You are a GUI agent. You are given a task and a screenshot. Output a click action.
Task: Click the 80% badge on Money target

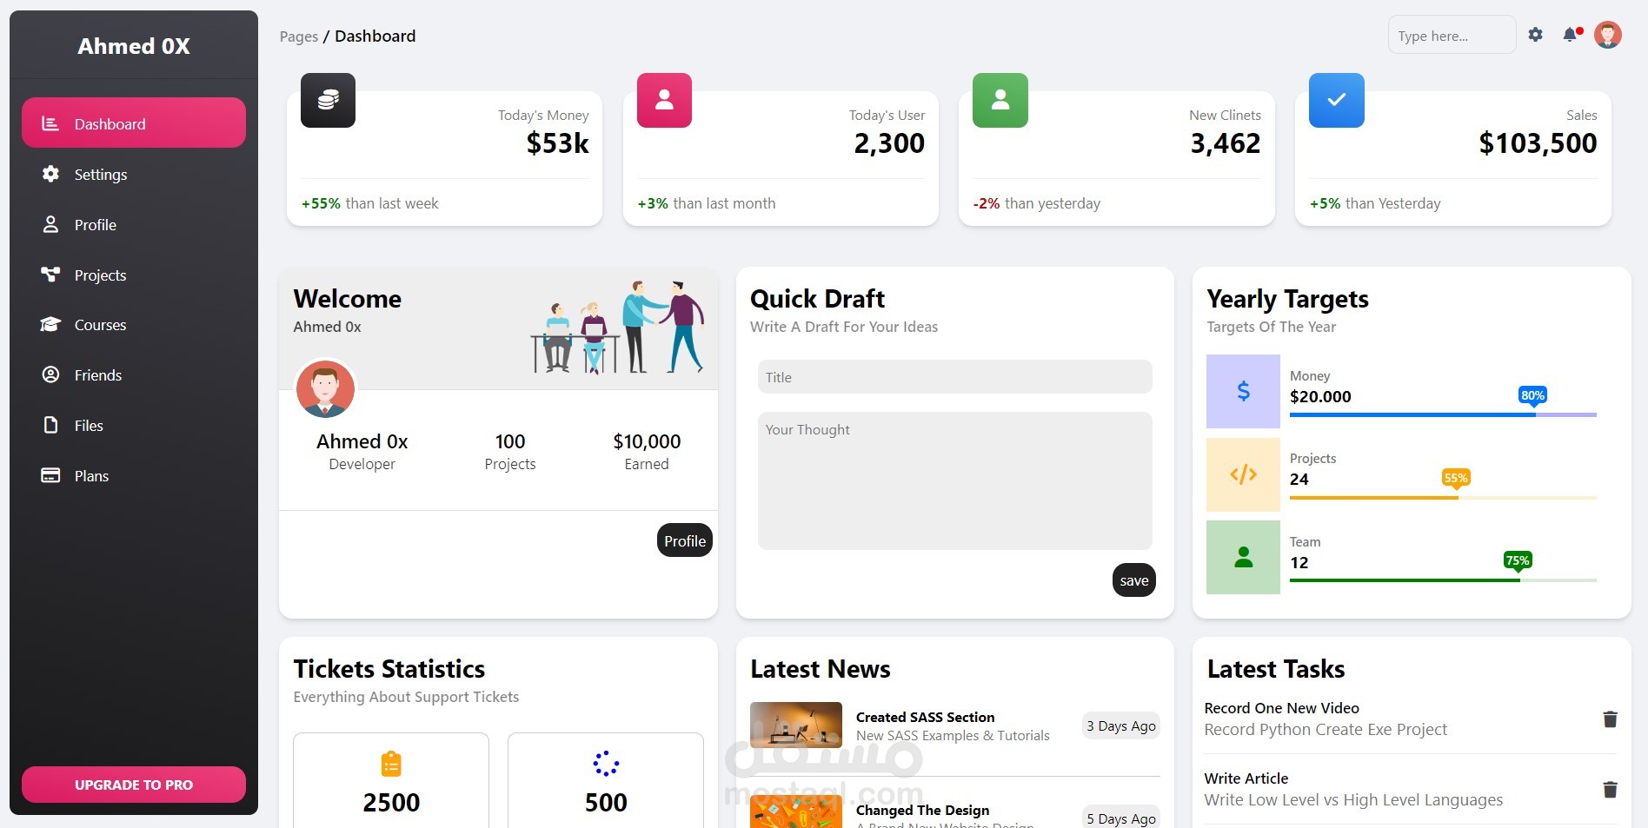(1532, 395)
